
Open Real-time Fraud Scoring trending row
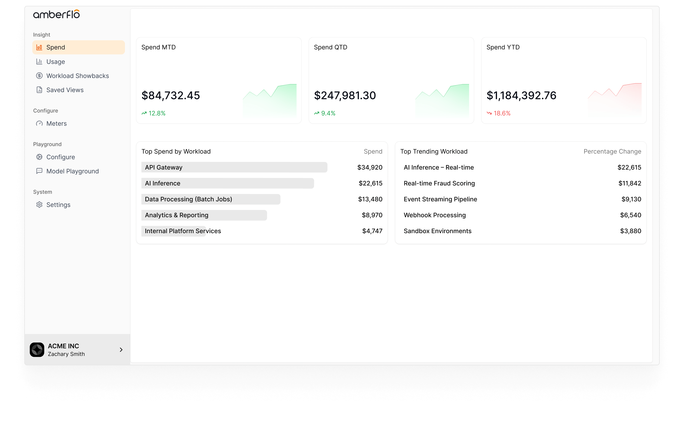(x=439, y=183)
